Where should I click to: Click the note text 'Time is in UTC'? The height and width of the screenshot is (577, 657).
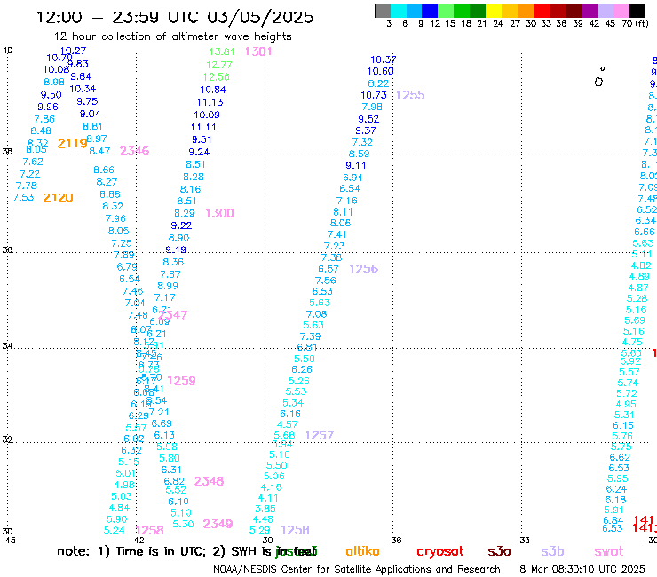tap(160, 551)
